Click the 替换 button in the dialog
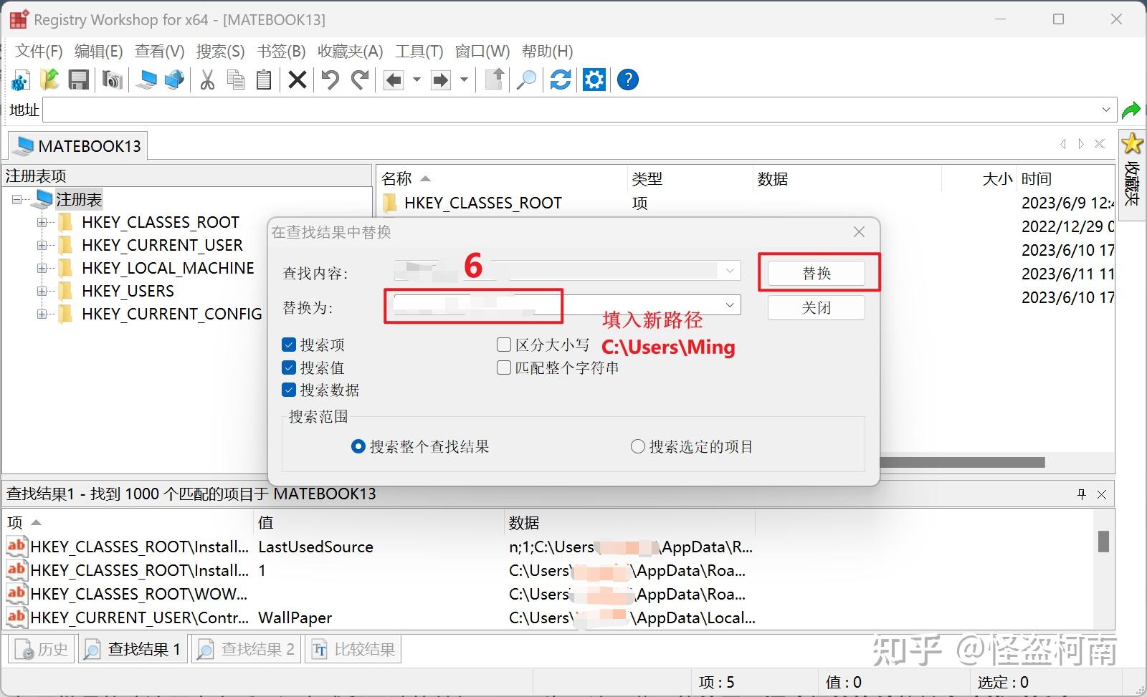 [x=818, y=273]
